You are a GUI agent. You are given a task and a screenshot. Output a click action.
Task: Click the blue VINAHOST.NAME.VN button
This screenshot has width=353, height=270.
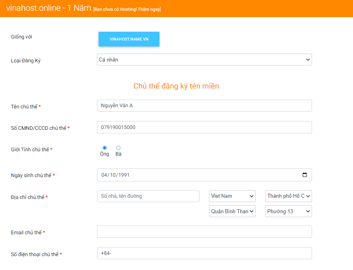coord(129,39)
